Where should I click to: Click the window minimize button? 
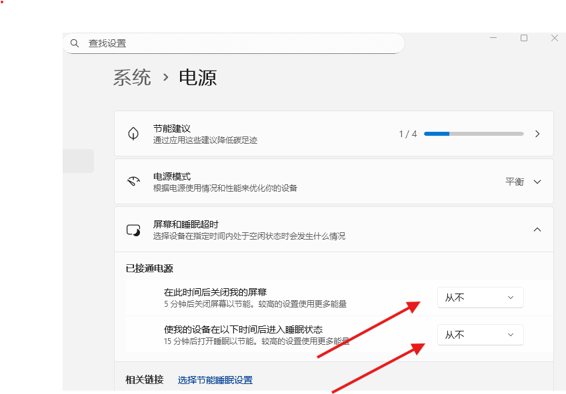click(x=493, y=38)
